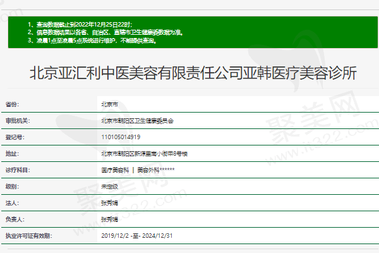Select the address 北京市朝阳区新源里南小街甲8号楼
Viewport: 379px width, 253px height.
(x=144, y=154)
